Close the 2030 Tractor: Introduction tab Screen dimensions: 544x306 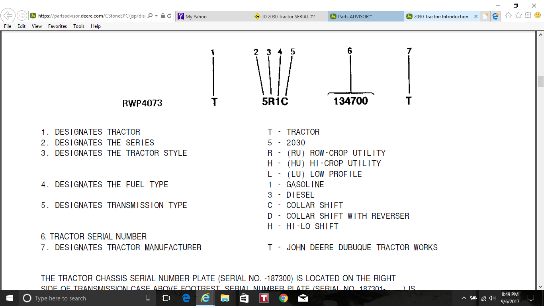pyautogui.click(x=476, y=17)
